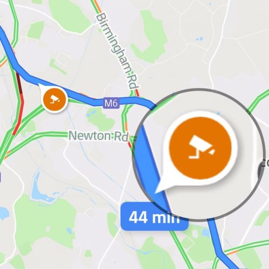Open the 44 min route time label

point(154,216)
